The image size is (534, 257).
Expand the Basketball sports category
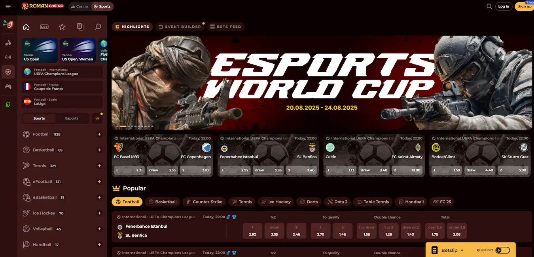coord(99,150)
